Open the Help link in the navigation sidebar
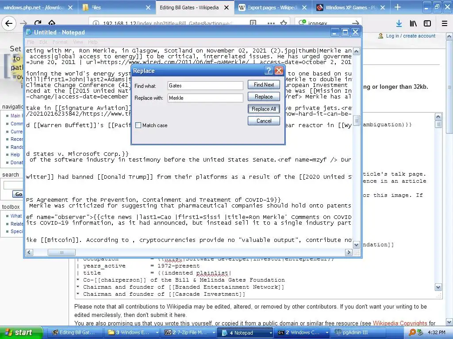Viewport: 453px width, 339px height. tap(15, 154)
